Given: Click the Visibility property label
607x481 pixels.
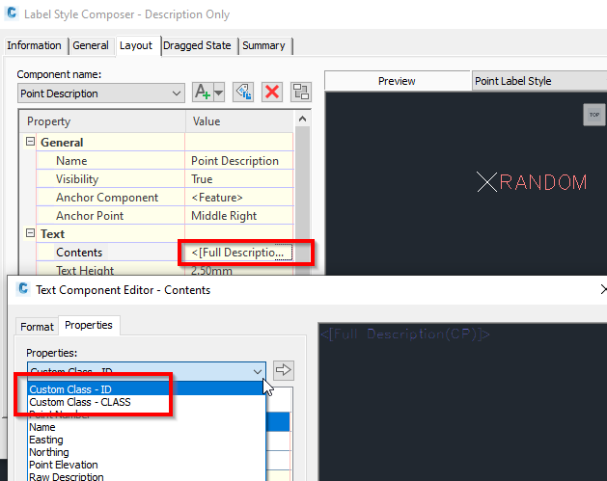Looking at the screenshot, I should click(x=77, y=179).
